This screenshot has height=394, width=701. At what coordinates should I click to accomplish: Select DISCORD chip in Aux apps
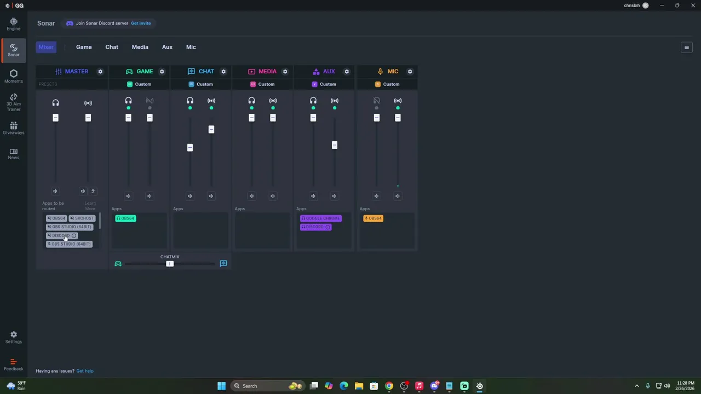click(316, 227)
